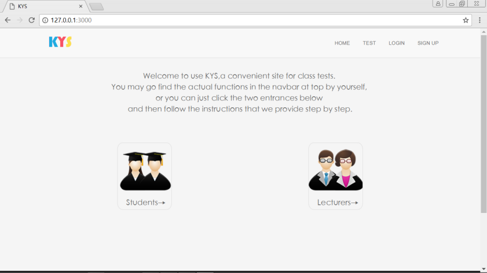Open Chrome three-dot menu
The image size is (487, 273).
(x=479, y=20)
